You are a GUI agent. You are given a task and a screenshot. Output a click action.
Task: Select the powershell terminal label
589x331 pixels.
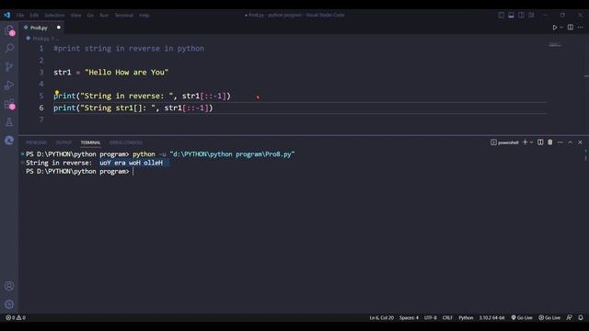point(504,143)
